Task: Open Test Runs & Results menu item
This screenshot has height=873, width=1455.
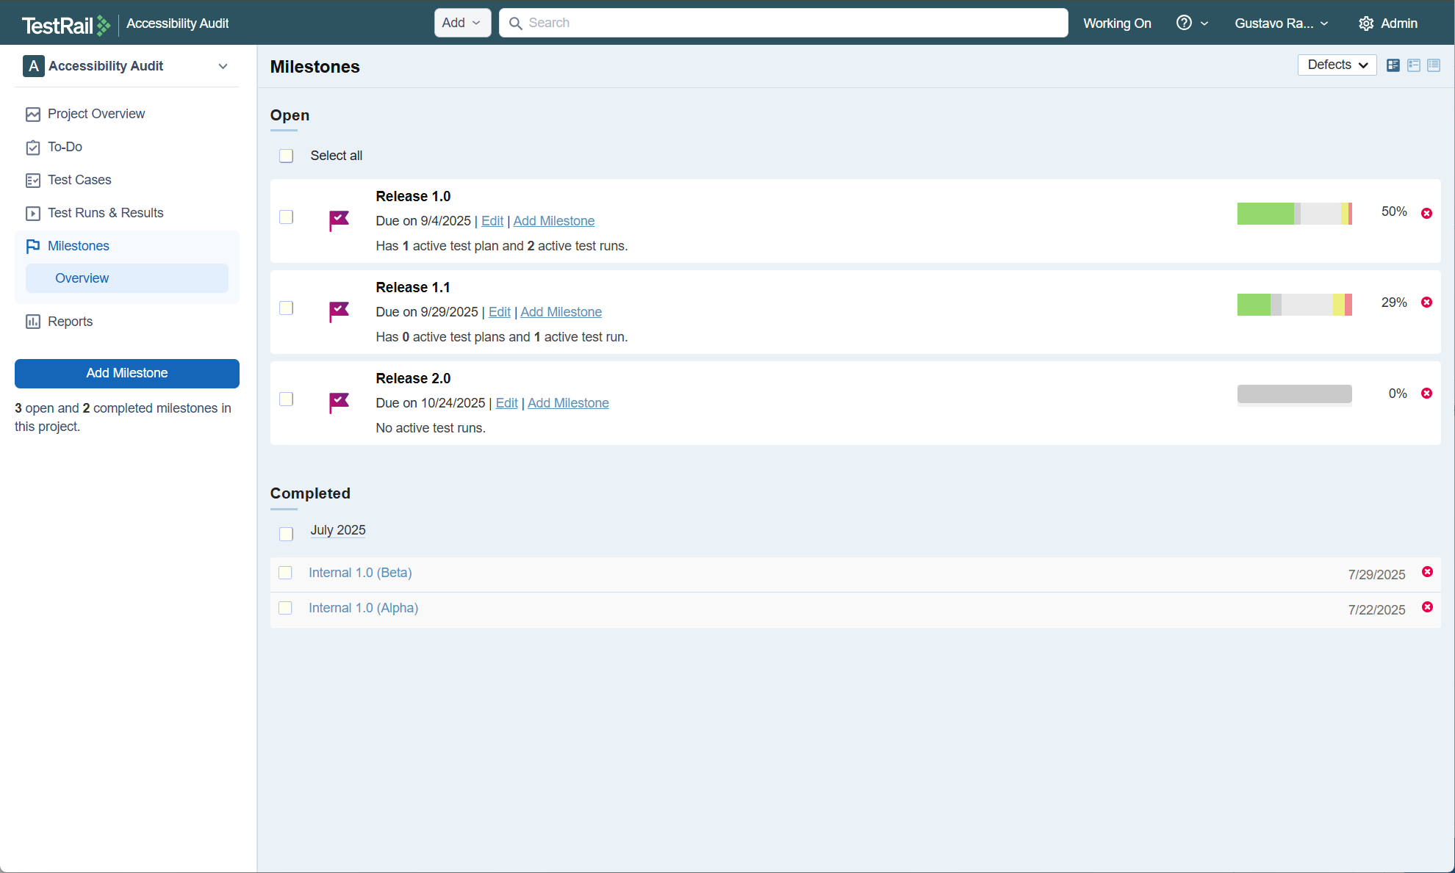Action: (105, 213)
